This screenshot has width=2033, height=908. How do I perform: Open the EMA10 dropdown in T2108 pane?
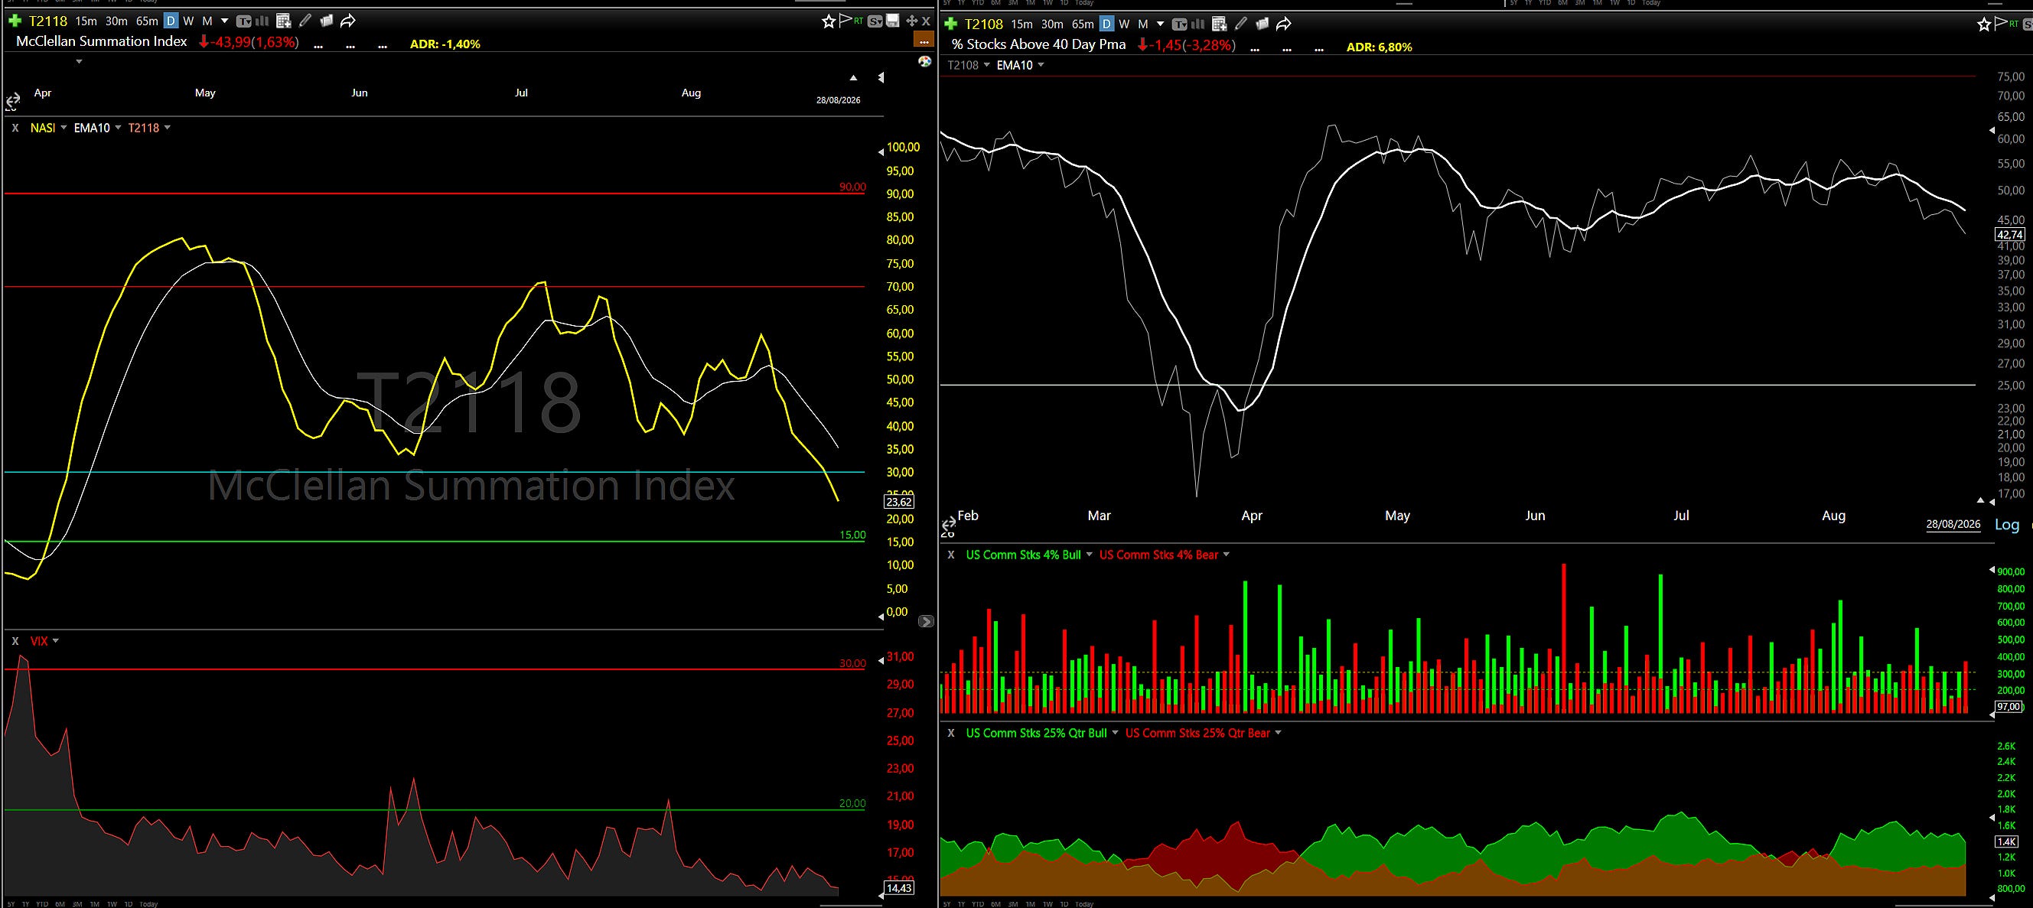[1040, 66]
